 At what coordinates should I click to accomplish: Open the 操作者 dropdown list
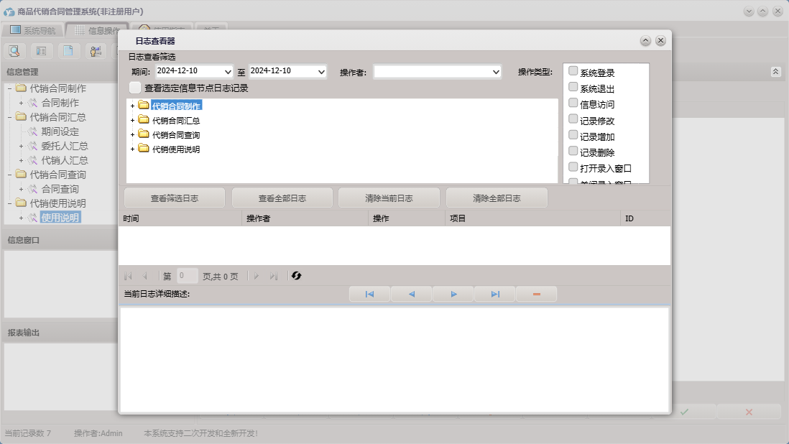496,72
